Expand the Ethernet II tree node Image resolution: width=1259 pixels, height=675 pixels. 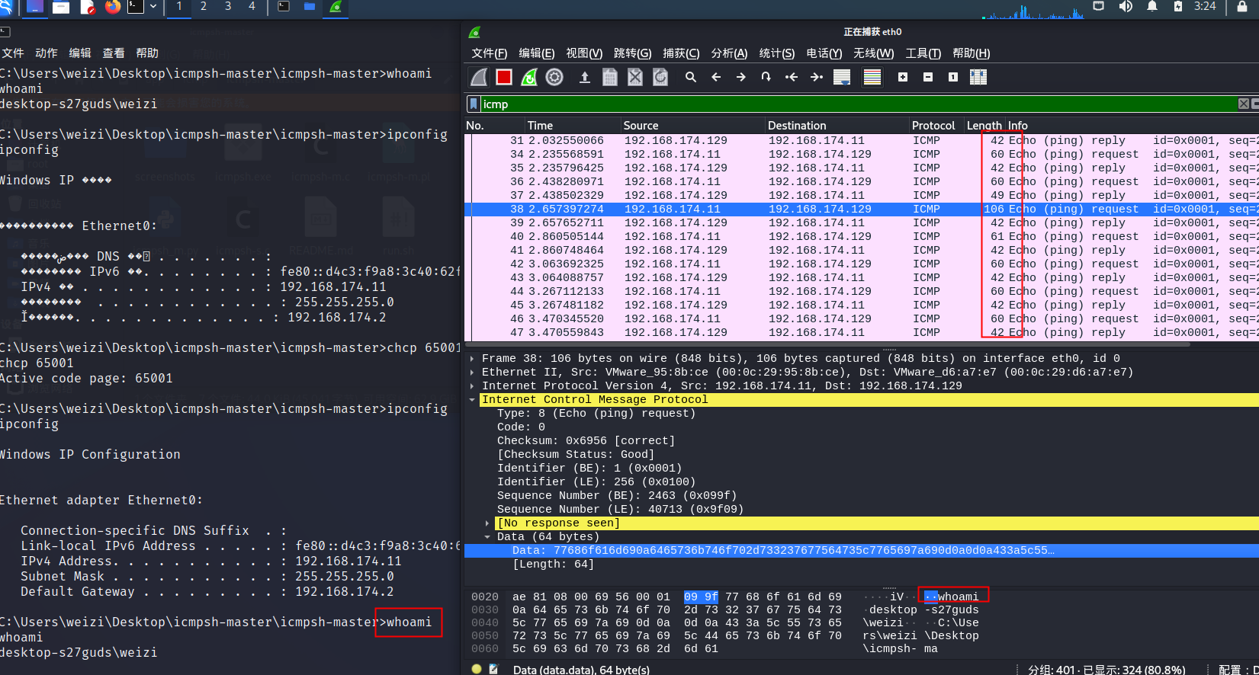(473, 372)
